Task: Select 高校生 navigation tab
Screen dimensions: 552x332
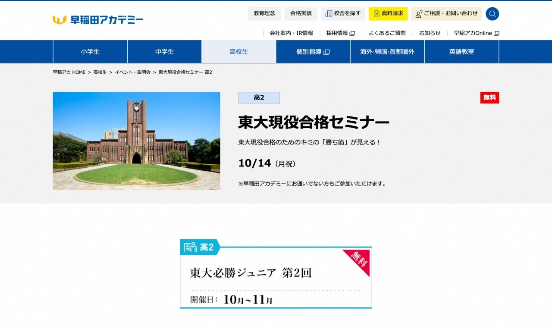Action: pos(239,52)
